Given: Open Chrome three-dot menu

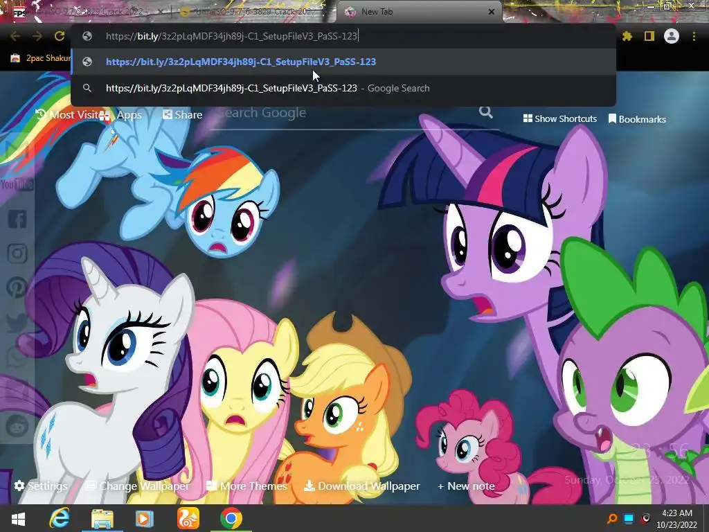Looking at the screenshot, I should [x=694, y=36].
